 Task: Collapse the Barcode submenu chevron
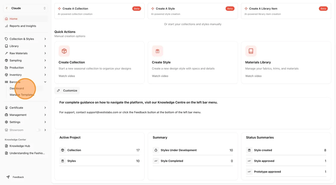click(x=45, y=82)
